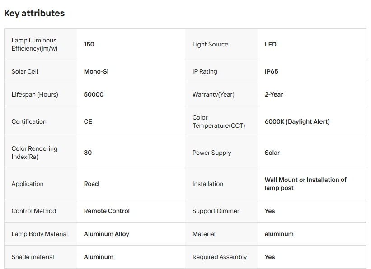The height and width of the screenshot is (269, 371).
Task: Select the 50000 lifespan value
Action: pos(94,94)
